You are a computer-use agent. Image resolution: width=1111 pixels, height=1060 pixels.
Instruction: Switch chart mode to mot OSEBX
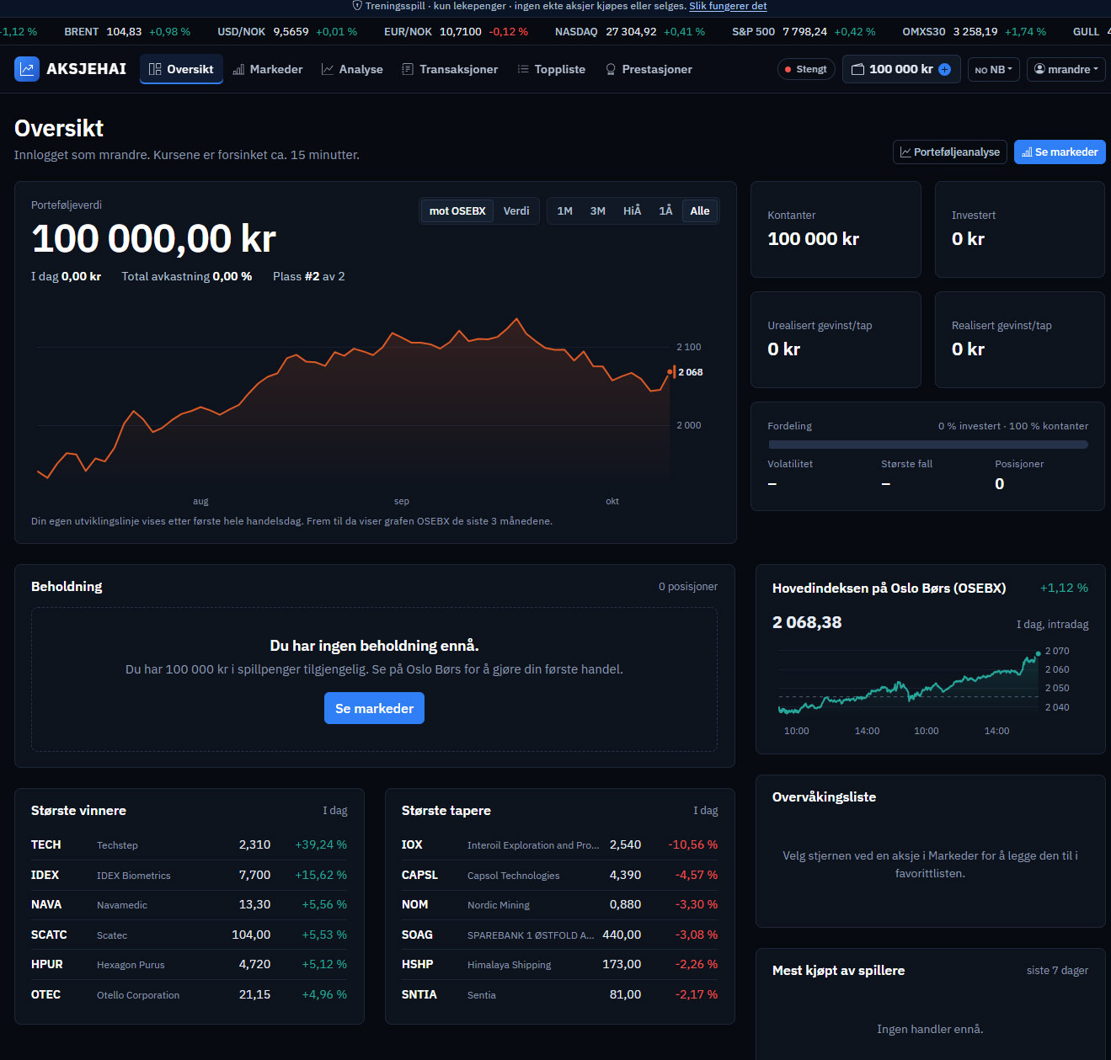click(457, 210)
